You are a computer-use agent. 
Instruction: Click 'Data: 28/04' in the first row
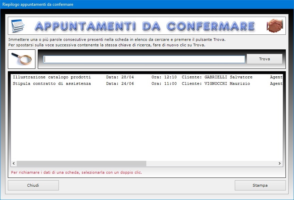[120, 77]
